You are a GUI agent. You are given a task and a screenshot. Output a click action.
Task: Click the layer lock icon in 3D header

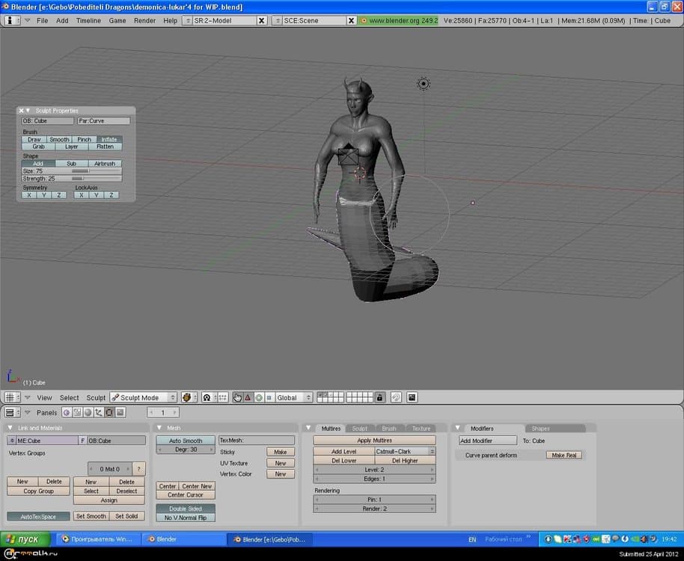click(379, 397)
